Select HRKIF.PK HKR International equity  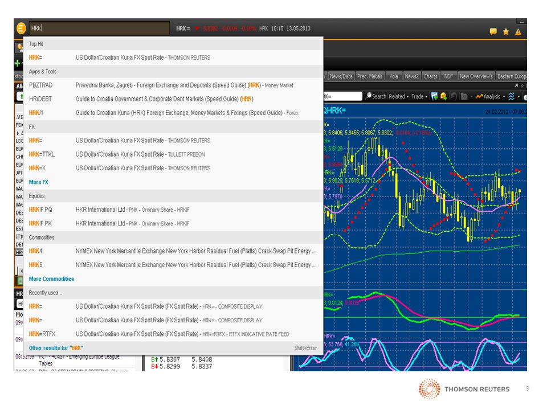pos(173,223)
